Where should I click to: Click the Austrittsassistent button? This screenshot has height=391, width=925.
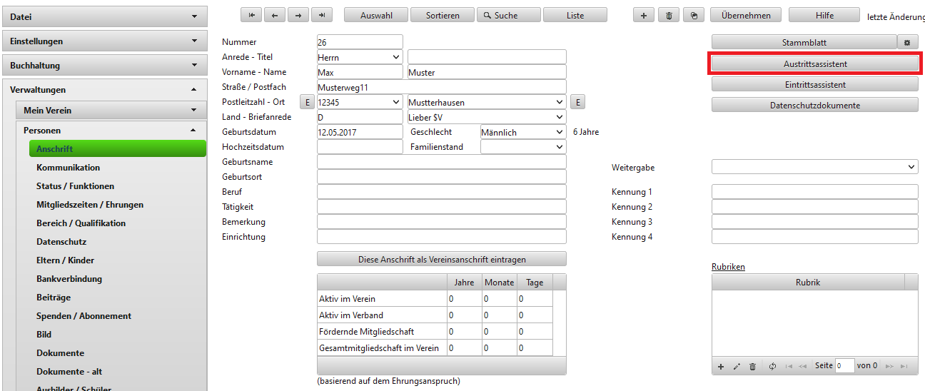tap(814, 64)
